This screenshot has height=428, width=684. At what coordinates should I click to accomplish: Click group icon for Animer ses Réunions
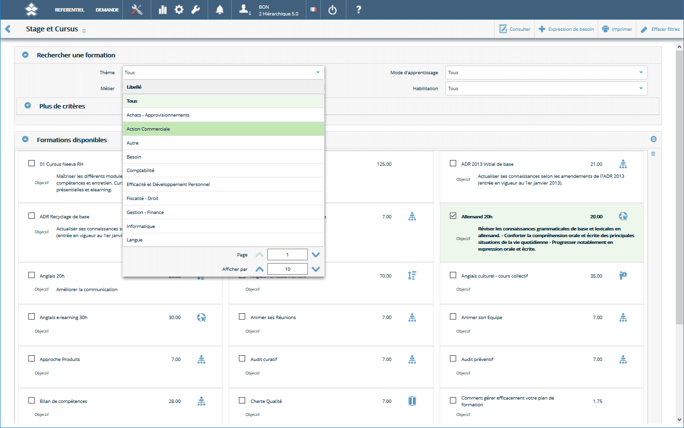412,317
